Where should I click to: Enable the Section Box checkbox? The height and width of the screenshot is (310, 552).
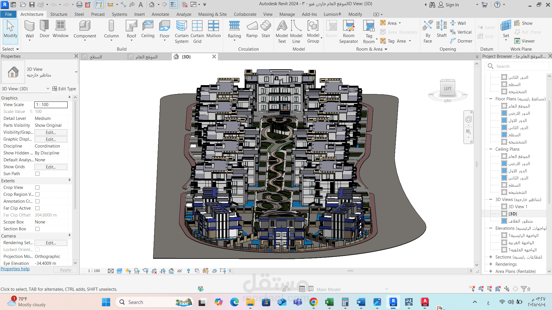37,229
